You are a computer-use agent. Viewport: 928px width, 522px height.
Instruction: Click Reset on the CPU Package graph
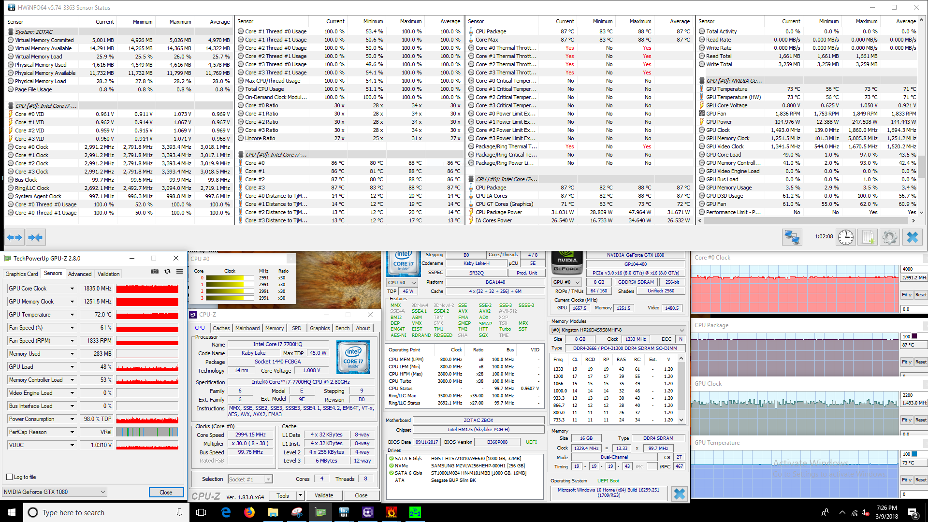[x=920, y=362]
